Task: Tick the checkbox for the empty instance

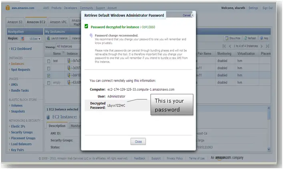Action: pos(48,83)
